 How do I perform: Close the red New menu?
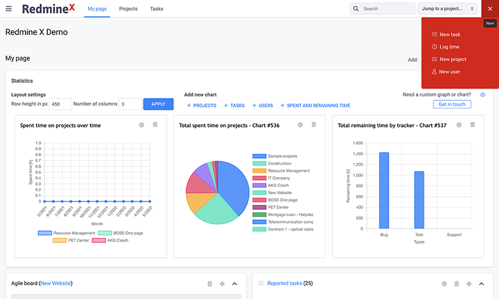click(x=490, y=9)
